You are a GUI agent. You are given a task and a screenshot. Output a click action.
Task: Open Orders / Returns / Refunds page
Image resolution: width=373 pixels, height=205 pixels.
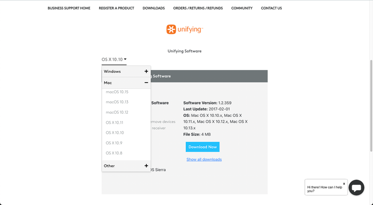(x=198, y=8)
